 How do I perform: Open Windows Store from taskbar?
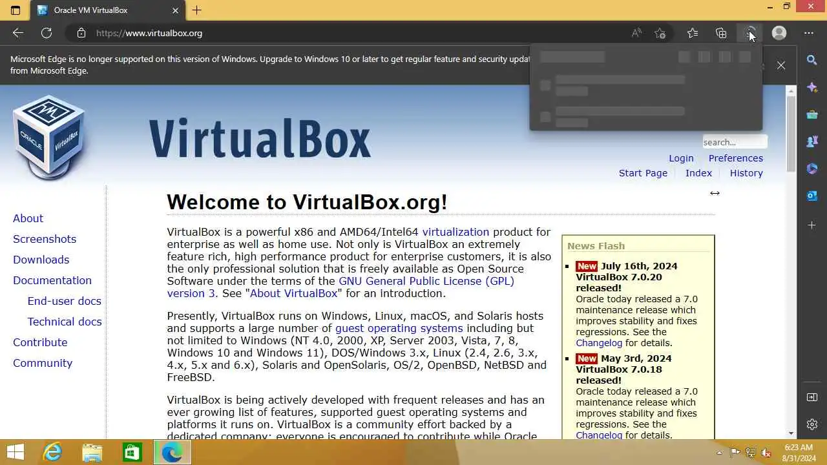132,453
